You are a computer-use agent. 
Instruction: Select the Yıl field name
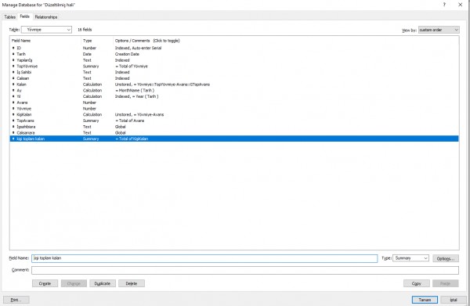click(19, 96)
